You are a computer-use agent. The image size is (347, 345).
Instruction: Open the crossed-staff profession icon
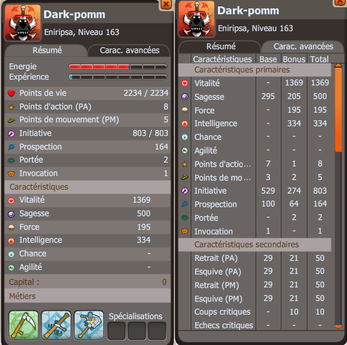click(x=56, y=325)
